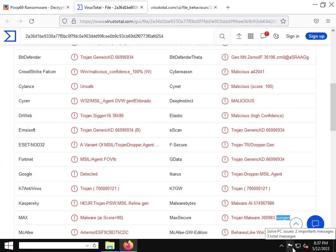Open the Pocket save icon
This screenshot has height=252, width=336.
tap(316, 21)
